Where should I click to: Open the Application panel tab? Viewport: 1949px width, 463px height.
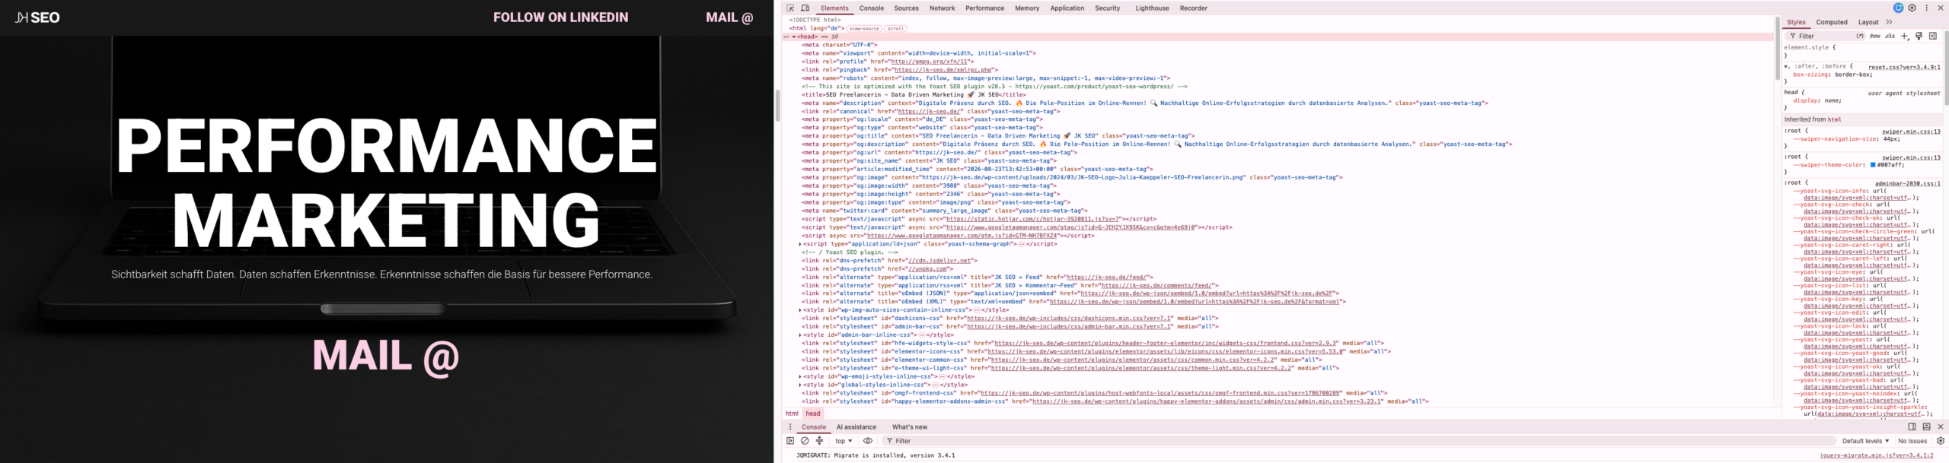(1067, 8)
